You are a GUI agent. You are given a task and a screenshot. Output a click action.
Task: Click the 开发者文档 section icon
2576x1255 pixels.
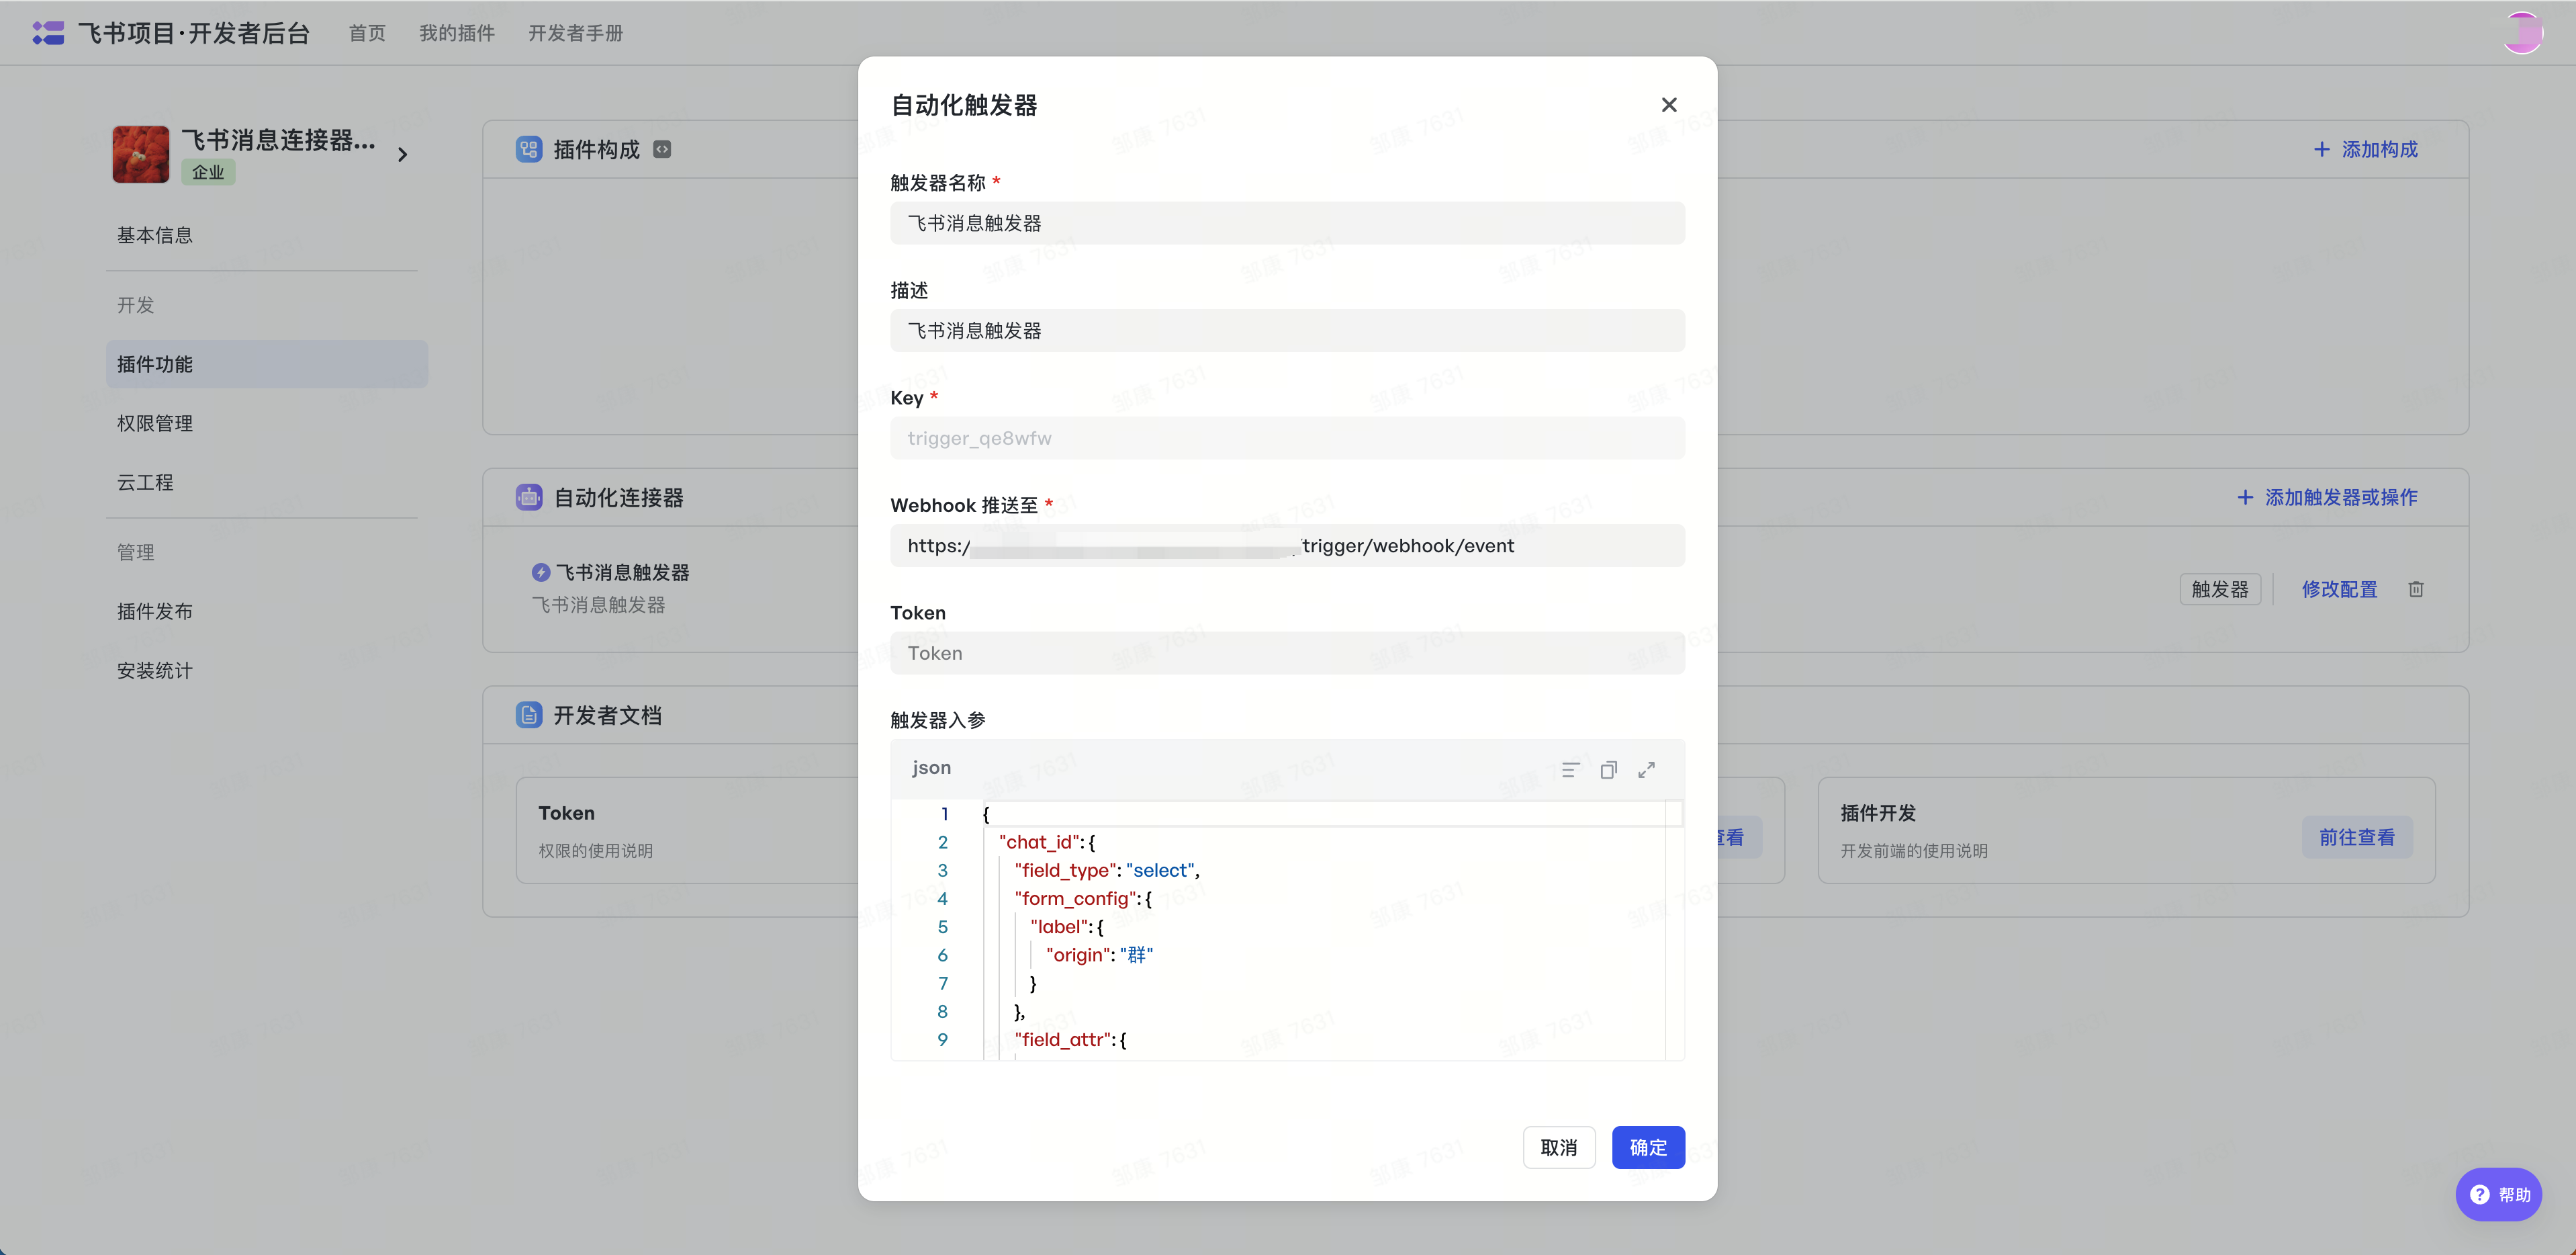coord(529,715)
